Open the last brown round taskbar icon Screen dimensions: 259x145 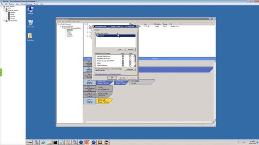[106, 142]
